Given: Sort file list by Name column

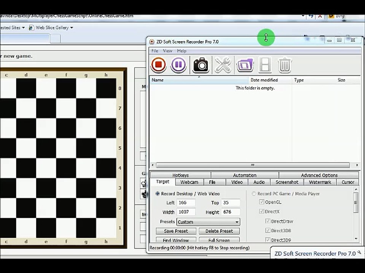Looking at the screenshot, I should coord(199,80).
